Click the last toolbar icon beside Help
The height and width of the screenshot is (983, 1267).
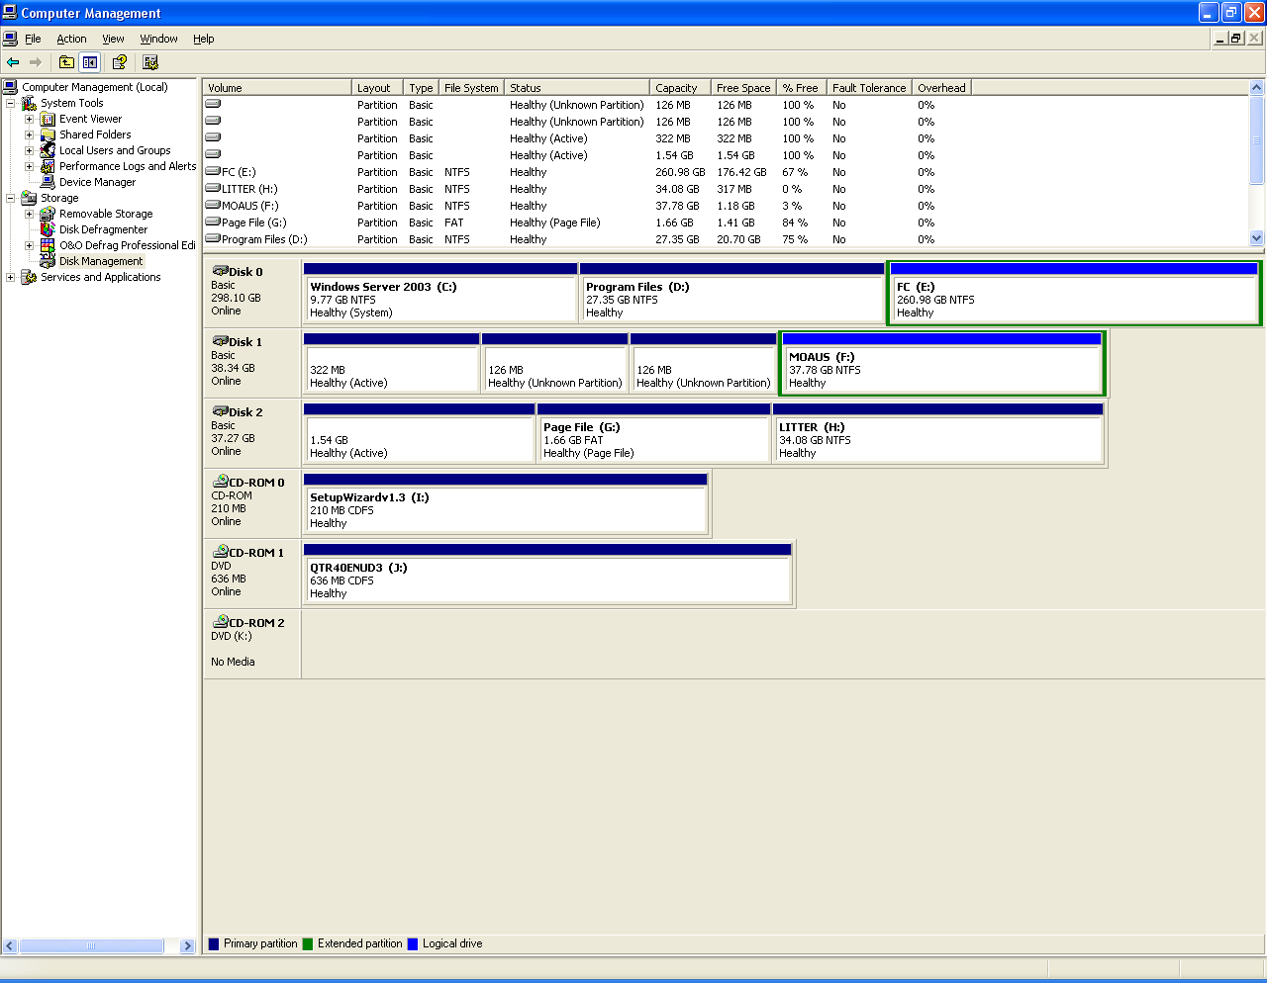150,62
